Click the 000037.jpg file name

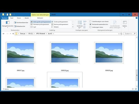[x=21, y=70]
